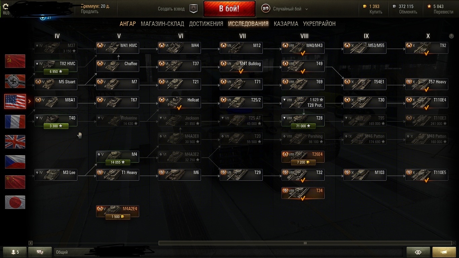Click the red В бой! button
Viewport: 459px width, 258px height.
229,9
